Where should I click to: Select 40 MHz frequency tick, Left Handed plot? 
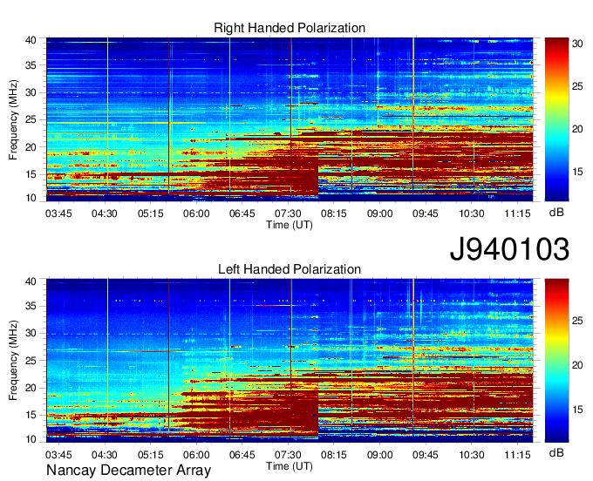[x=31, y=281]
